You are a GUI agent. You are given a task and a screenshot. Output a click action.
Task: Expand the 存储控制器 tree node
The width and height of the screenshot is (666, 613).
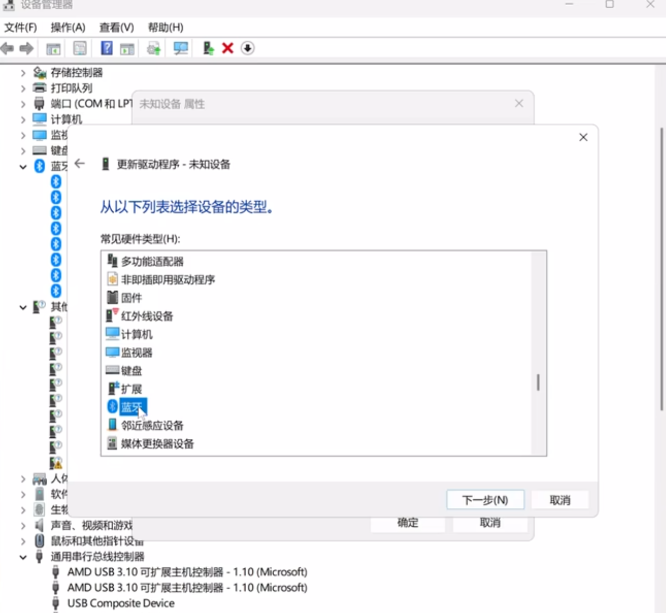23,73
